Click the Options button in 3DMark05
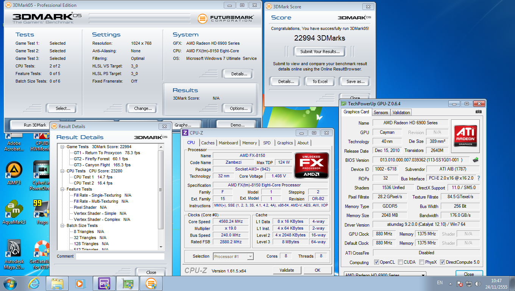This screenshot has width=515, height=291. [x=239, y=108]
